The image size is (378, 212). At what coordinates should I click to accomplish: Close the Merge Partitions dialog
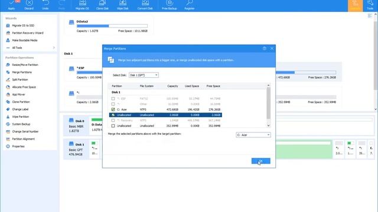coord(272,48)
